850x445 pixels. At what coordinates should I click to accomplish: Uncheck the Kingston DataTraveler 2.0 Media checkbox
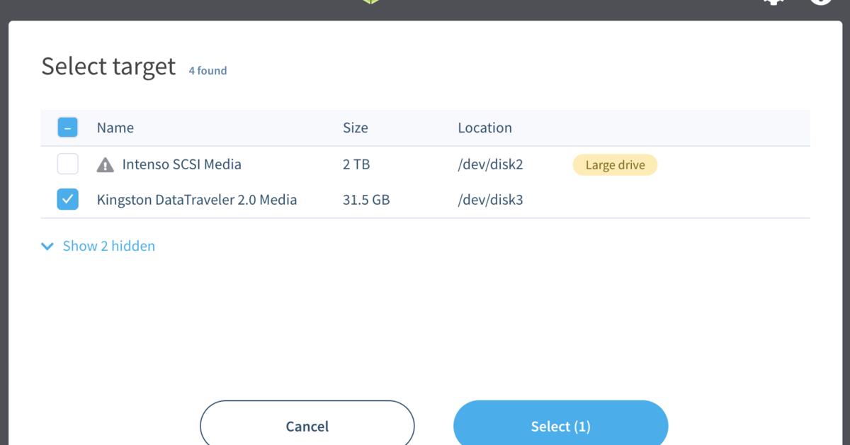pos(67,201)
